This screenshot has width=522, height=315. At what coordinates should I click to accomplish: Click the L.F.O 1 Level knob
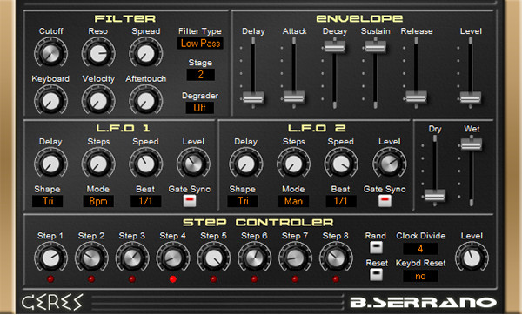[193, 164]
